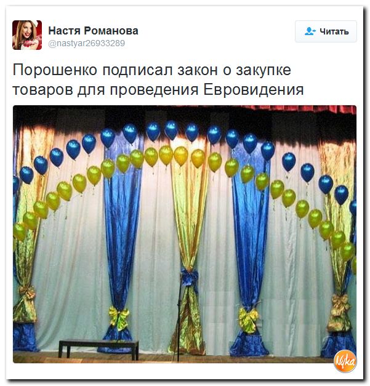The width and height of the screenshot is (370, 386).
Task: Open the attached stage curtain photo
Action: (x=185, y=234)
